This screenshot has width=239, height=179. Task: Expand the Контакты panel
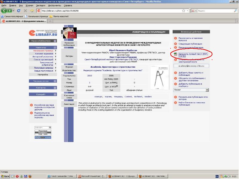point(55,88)
